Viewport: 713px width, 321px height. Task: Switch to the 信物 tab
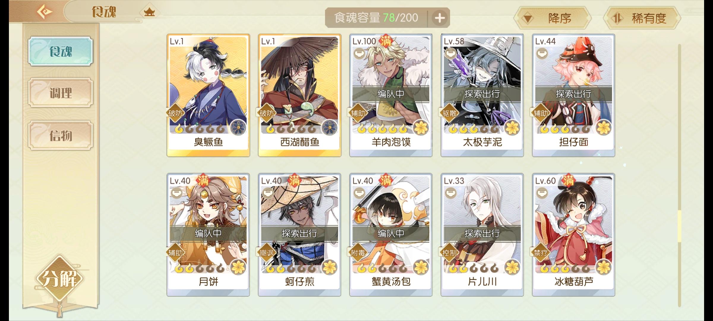coord(61,136)
